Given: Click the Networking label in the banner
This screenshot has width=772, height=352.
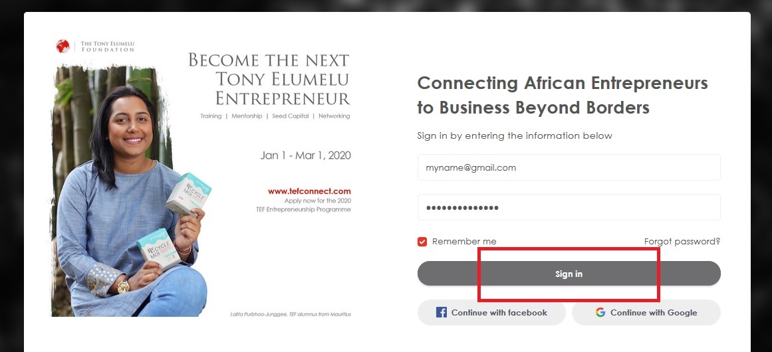Looking at the screenshot, I should (x=334, y=116).
